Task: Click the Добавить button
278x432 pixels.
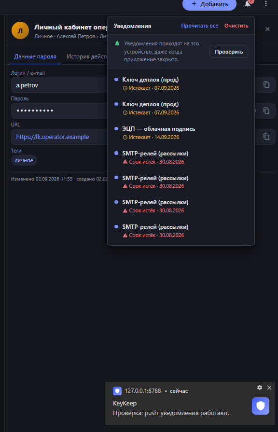Action: tap(209, 4)
